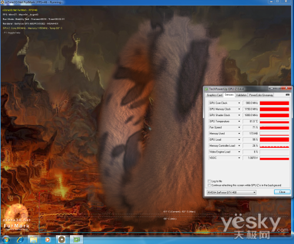
Task: Click the GPU Core Clock red graph
Action: [275, 103]
